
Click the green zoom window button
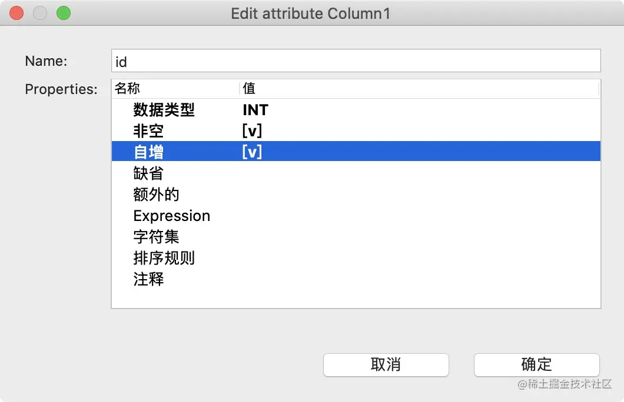[63, 13]
